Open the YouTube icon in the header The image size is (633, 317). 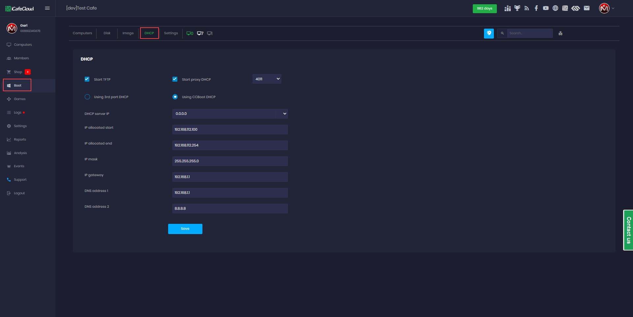[x=546, y=8]
